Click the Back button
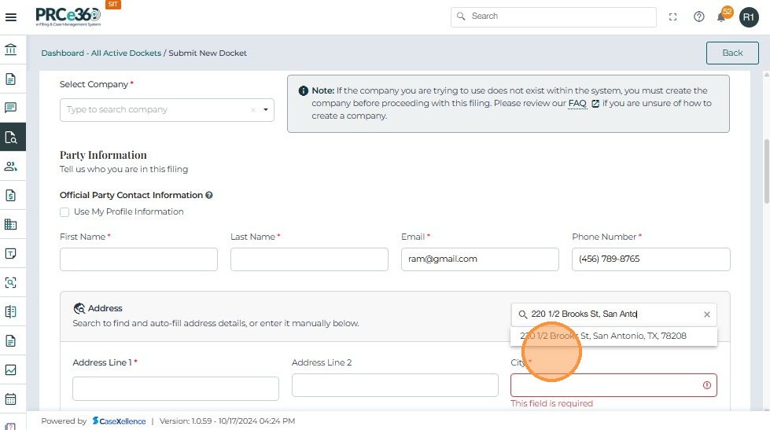770x430 pixels. tap(731, 53)
